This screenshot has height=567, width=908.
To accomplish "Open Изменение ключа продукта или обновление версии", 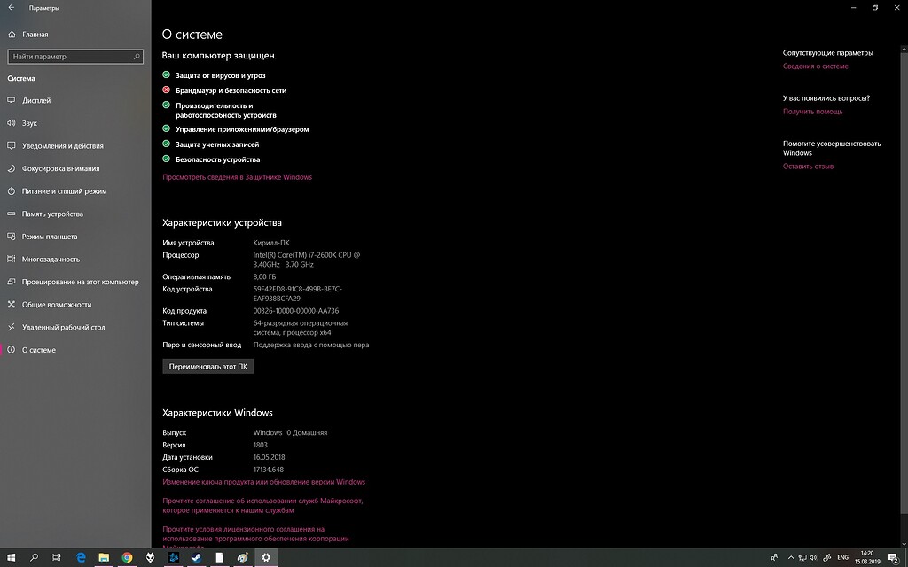I will click(x=263, y=482).
